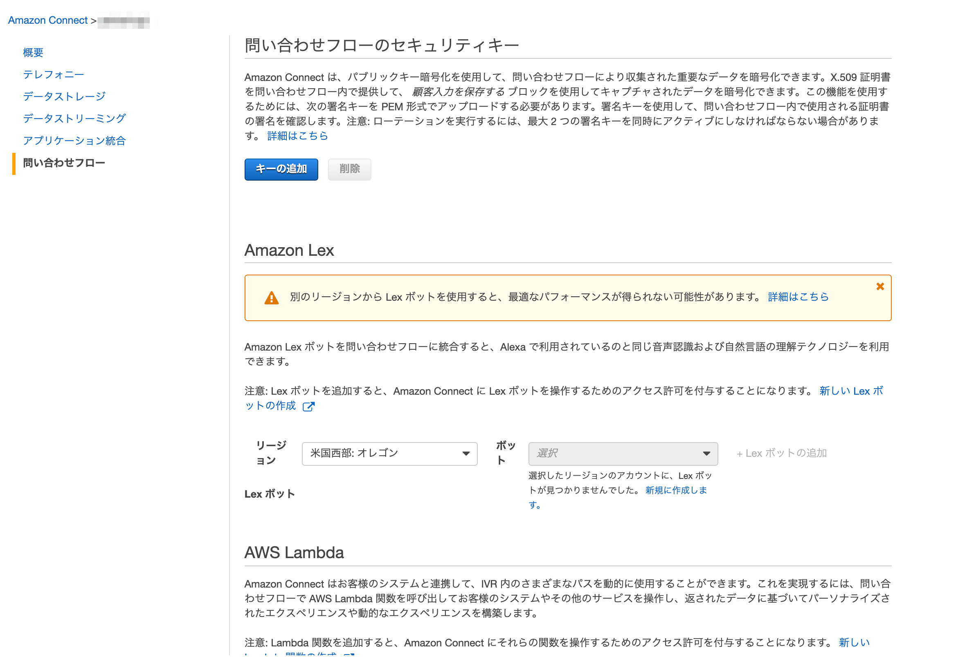Go to 概要 in the sidebar
Image resolution: width=967 pixels, height=657 pixels.
point(33,52)
